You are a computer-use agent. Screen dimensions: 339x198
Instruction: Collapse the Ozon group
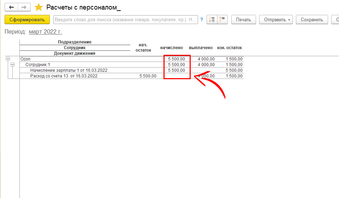point(8,59)
